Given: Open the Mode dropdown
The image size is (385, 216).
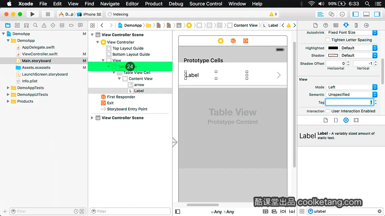Looking at the screenshot, I should (x=351, y=87).
